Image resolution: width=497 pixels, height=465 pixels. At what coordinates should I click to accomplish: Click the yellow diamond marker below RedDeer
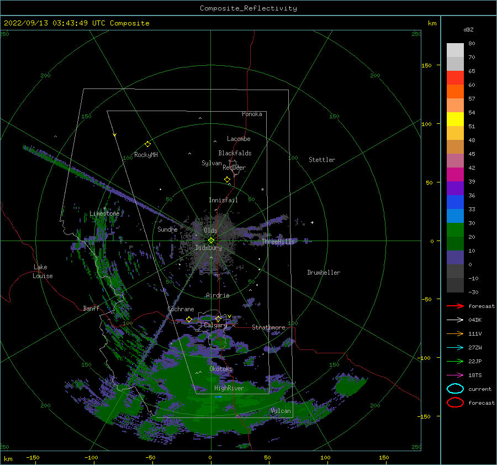(228, 180)
